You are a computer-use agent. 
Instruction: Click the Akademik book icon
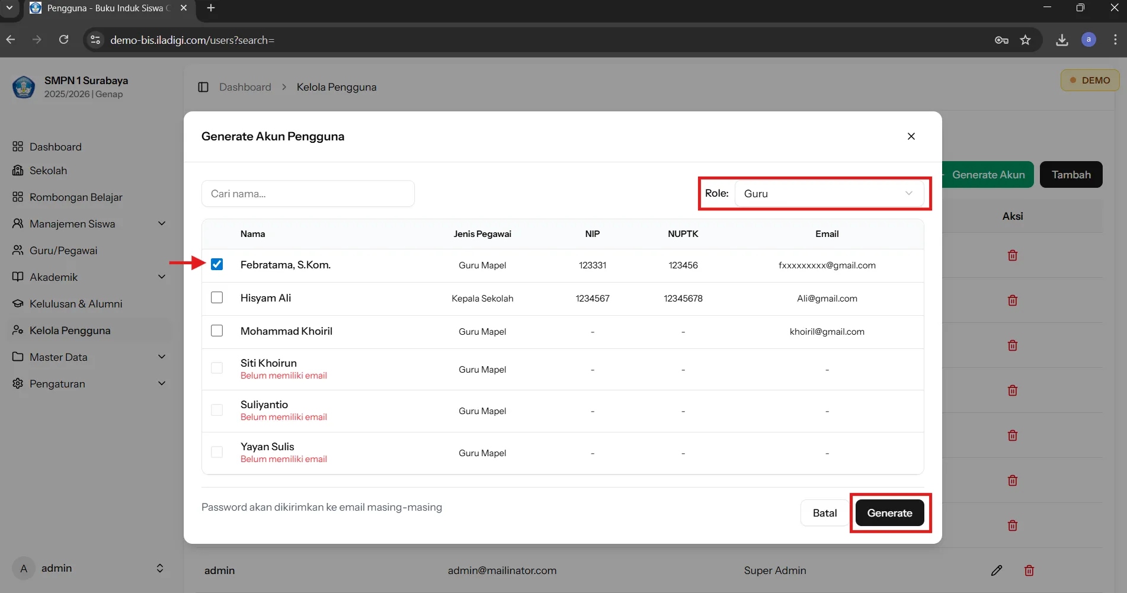18,277
